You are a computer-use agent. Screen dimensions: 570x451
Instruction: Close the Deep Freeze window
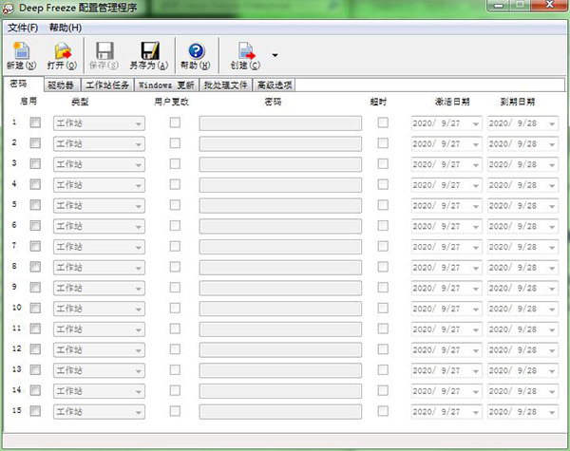(550, 5)
